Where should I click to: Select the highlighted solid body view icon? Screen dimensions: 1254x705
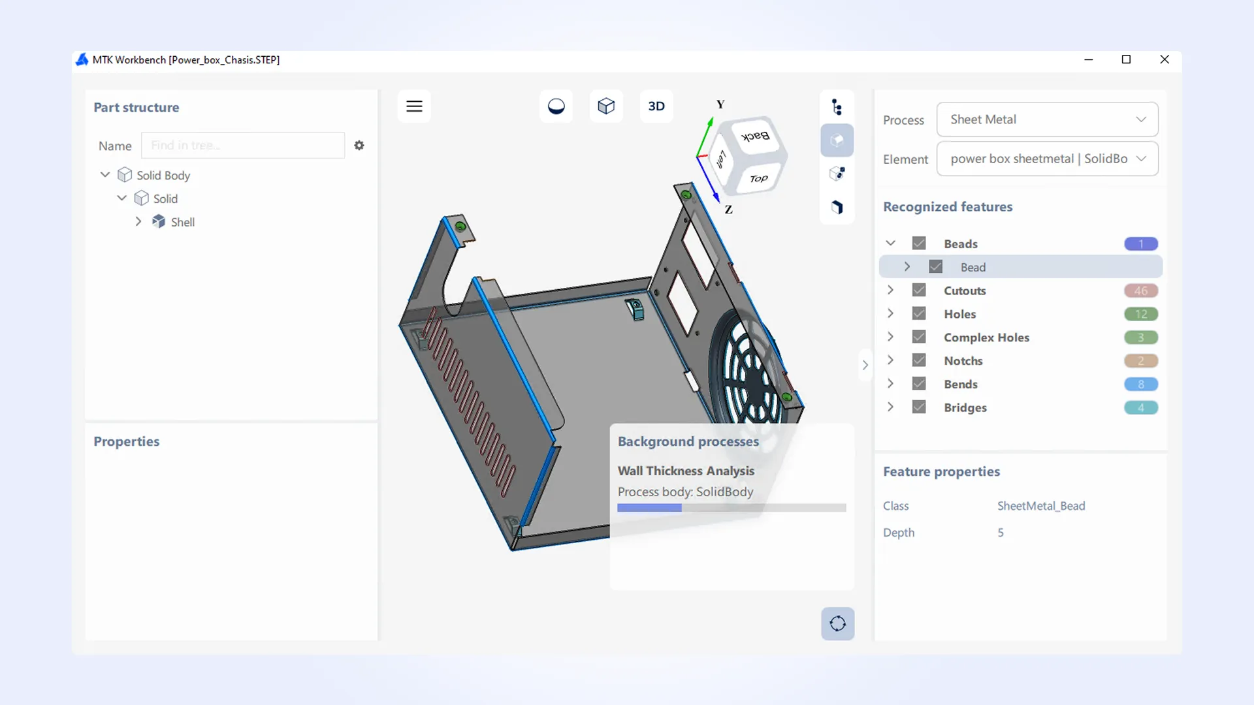click(837, 140)
